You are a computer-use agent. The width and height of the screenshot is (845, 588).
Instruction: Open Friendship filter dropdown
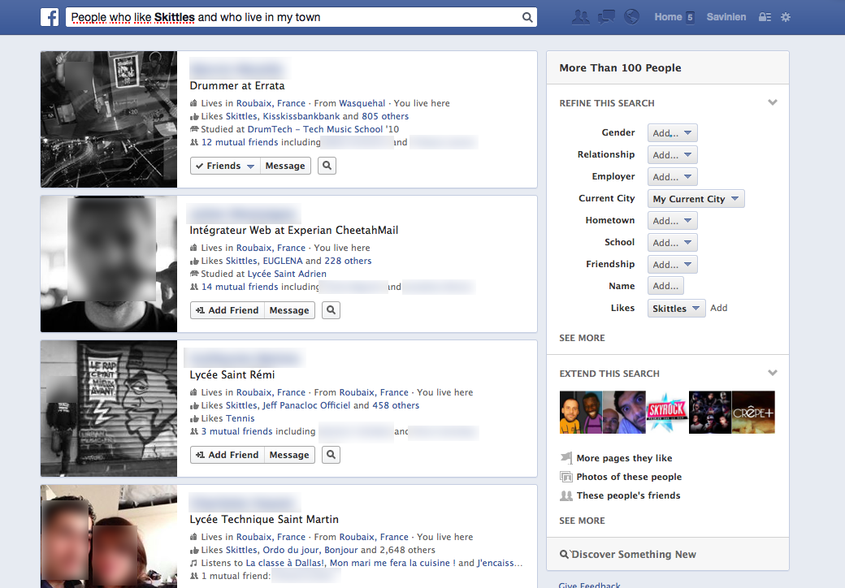[x=672, y=265]
